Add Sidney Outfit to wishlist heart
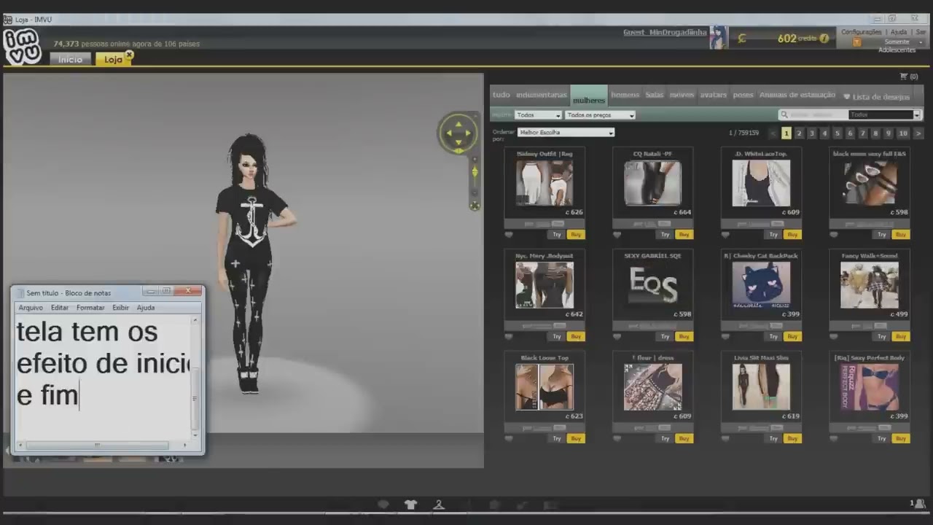Viewport: 933px width, 525px height. 509,235
